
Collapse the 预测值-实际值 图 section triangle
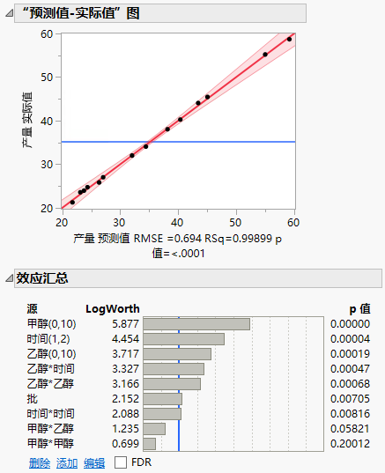pos(10,13)
